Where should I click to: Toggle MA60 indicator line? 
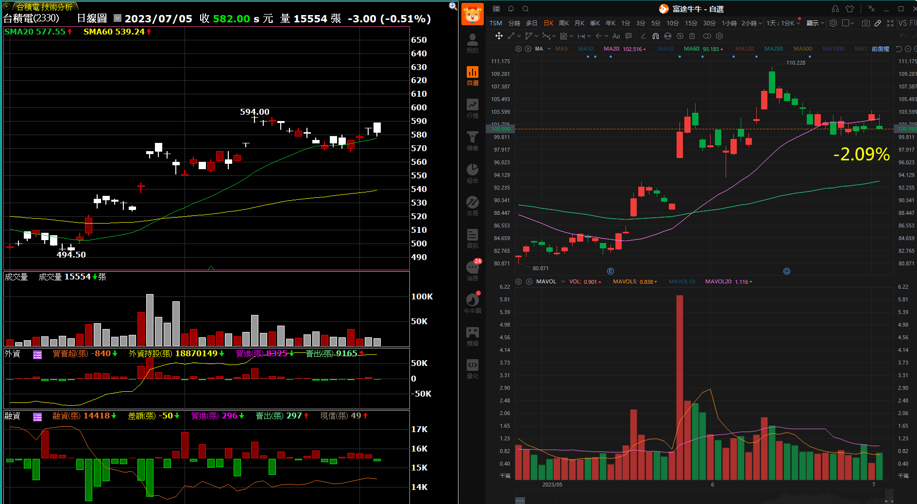[x=703, y=49]
